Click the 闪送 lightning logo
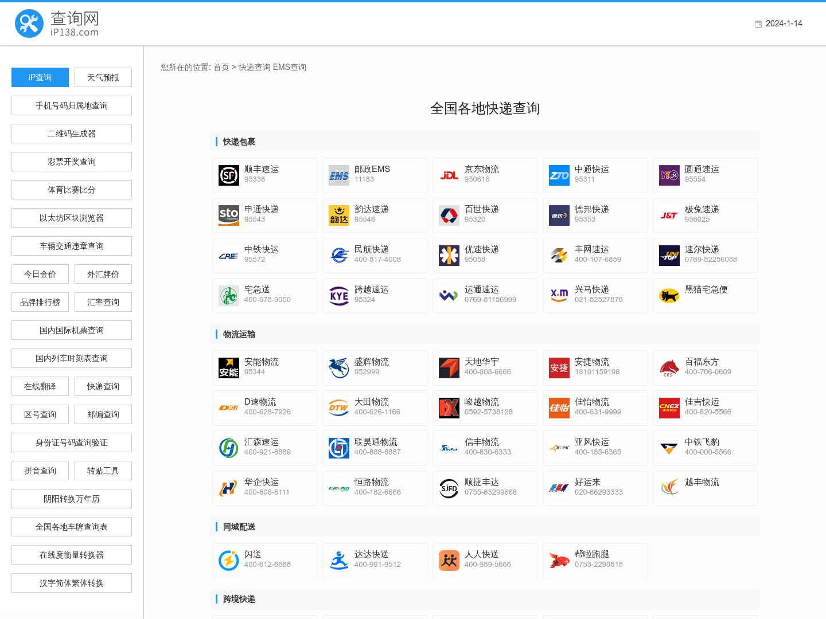Screen dimensions: 826x619 coord(229,561)
